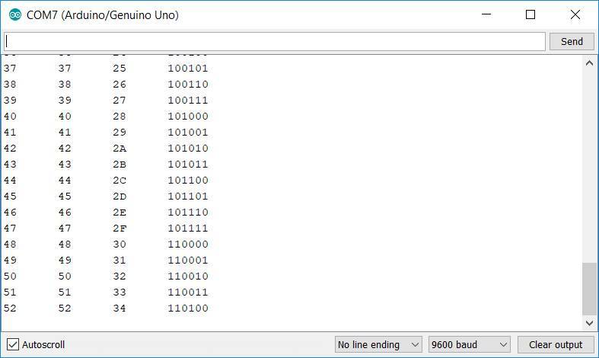Click the vertical scrollbar thumb

pyautogui.click(x=589, y=289)
